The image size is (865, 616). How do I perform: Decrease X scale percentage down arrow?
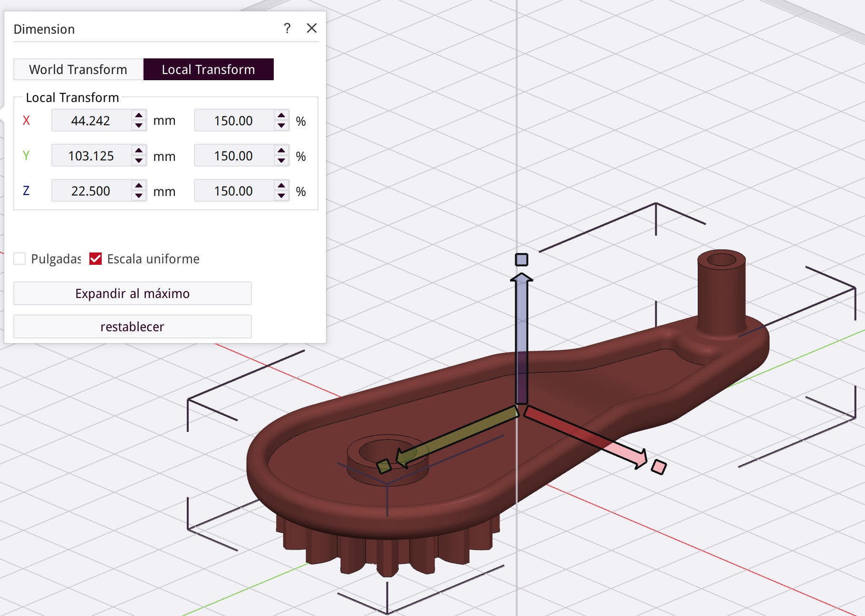(281, 126)
